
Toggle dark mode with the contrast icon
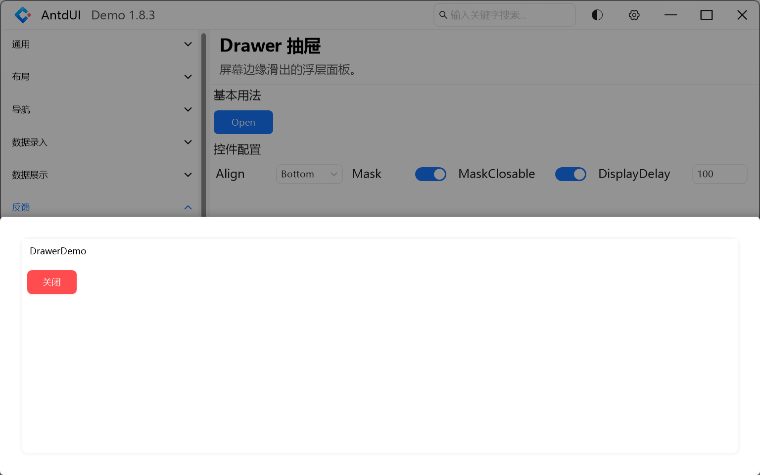(x=596, y=15)
